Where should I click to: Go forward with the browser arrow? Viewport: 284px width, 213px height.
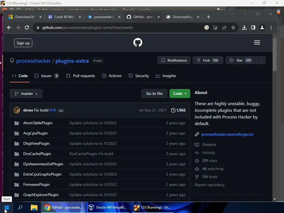point(18,27)
